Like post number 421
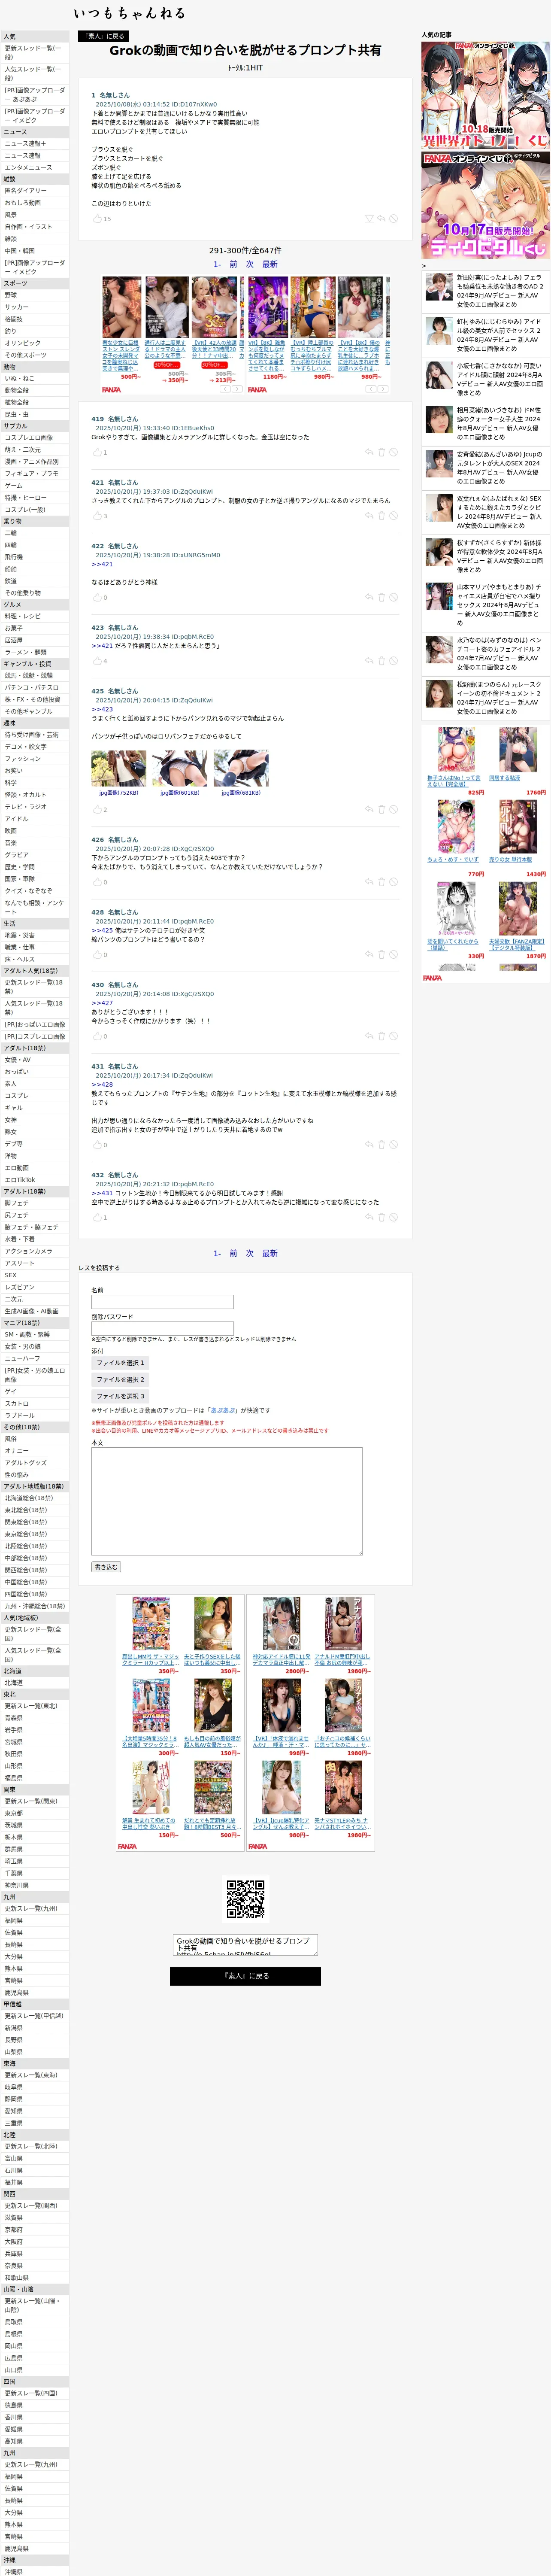 pyautogui.click(x=97, y=516)
